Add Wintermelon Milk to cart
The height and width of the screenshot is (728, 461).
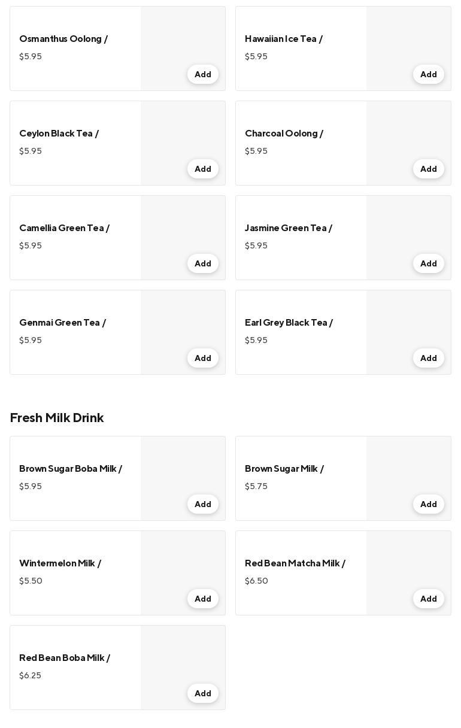(x=202, y=599)
